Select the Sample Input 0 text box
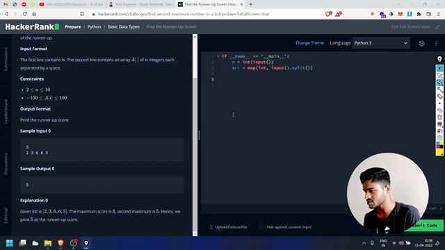The height and width of the screenshot is (250, 445). point(102,150)
